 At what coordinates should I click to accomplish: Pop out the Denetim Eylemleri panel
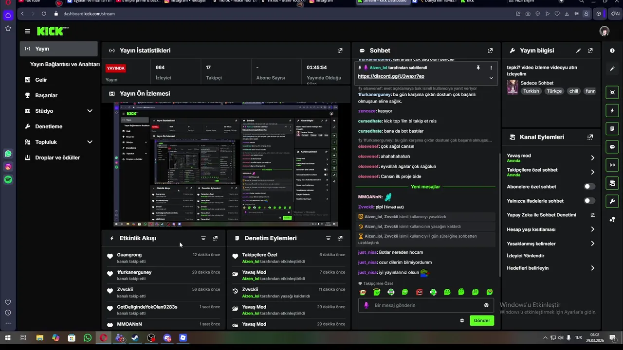pyautogui.click(x=340, y=238)
